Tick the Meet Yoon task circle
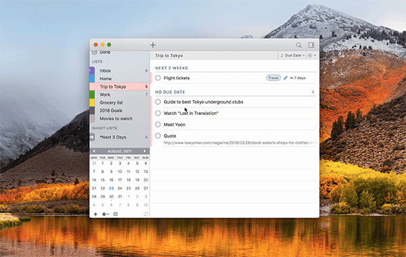This screenshot has width=406, height=257. 158,124
